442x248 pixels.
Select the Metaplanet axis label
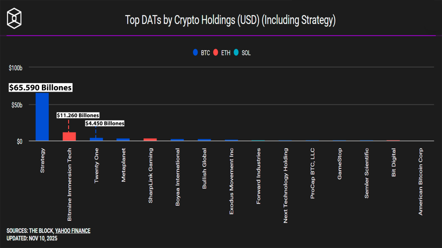point(123,165)
